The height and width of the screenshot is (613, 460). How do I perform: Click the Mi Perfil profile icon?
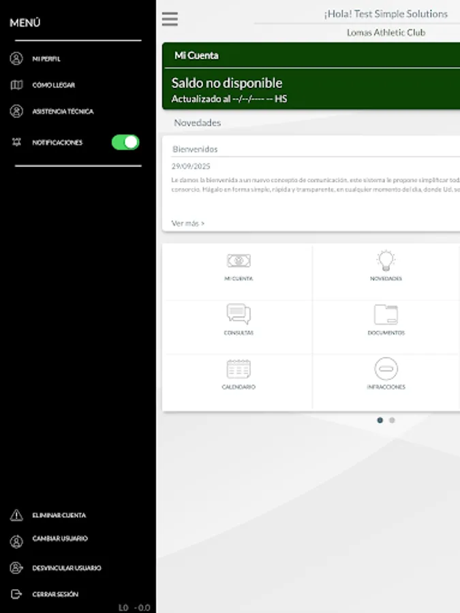[x=16, y=59]
